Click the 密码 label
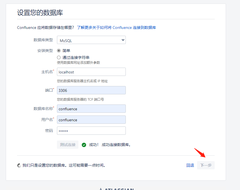This screenshot has width=240, height=190. pyautogui.click(x=49, y=131)
